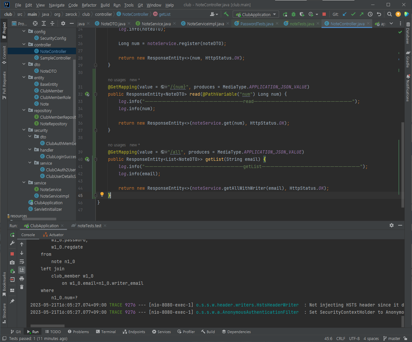Open the Terminal tool window
412x342 pixels.
tap(106, 332)
